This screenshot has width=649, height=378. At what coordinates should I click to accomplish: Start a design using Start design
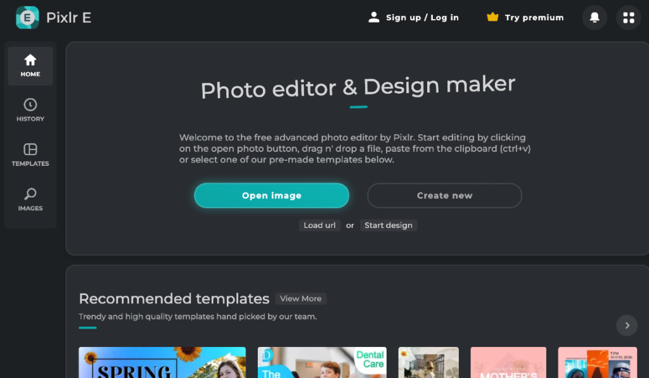(389, 225)
